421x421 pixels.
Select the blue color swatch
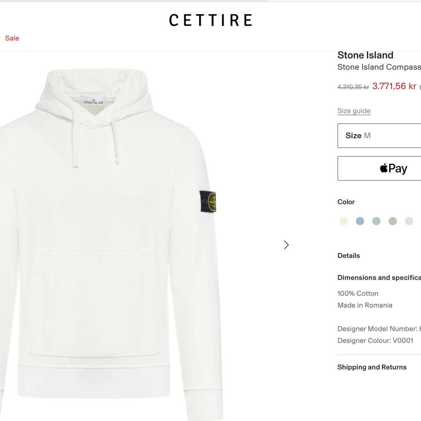click(360, 221)
